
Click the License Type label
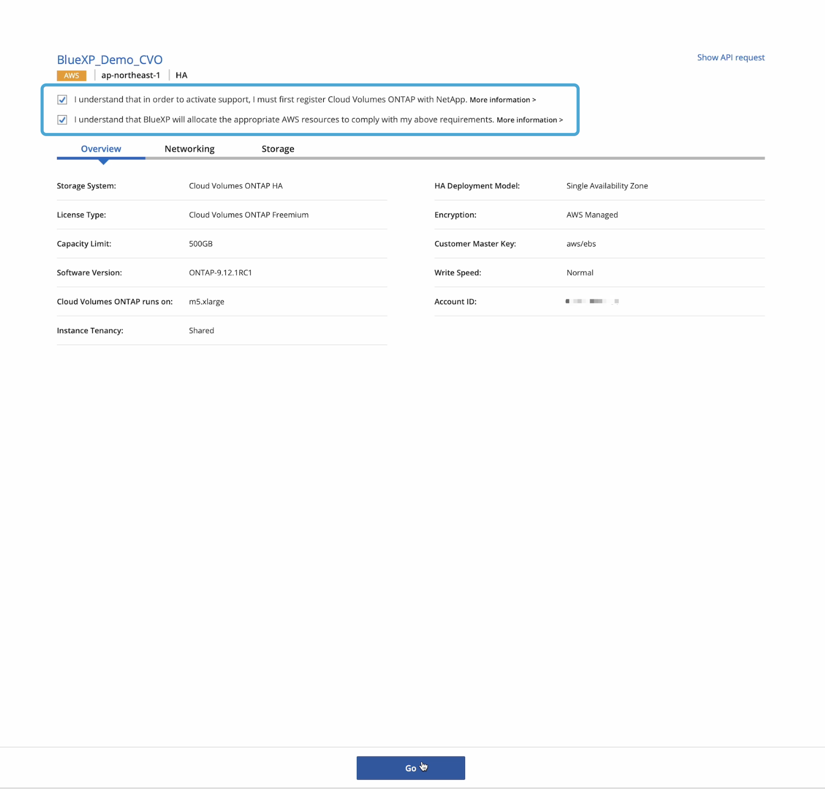point(81,215)
